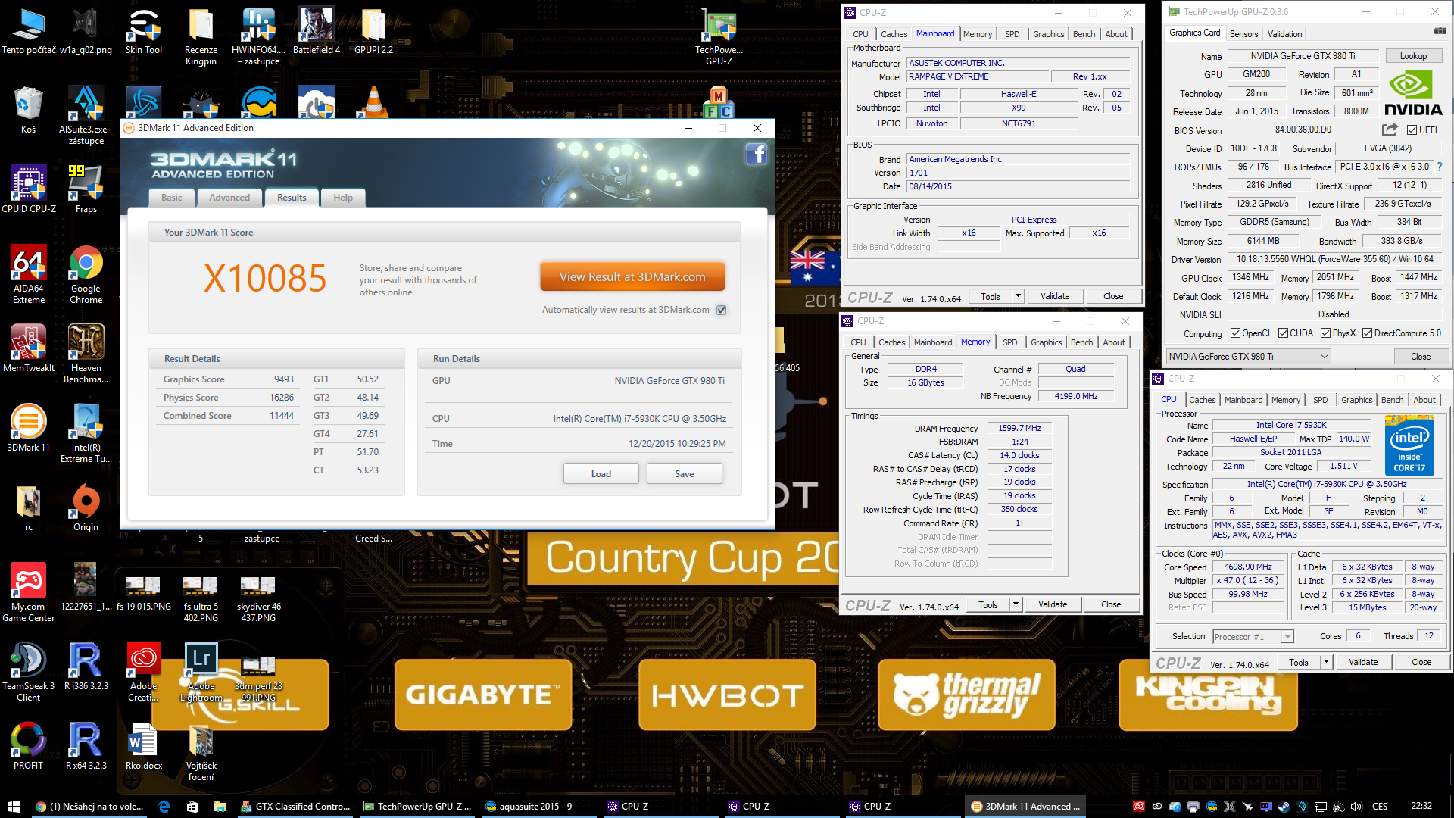Click the Load button in Run Details
The height and width of the screenshot is (818, 1454).
[601, 474]
